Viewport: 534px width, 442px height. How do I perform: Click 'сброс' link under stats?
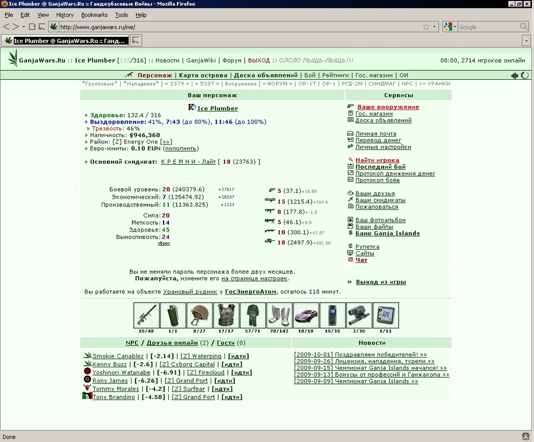coord(164,243)
